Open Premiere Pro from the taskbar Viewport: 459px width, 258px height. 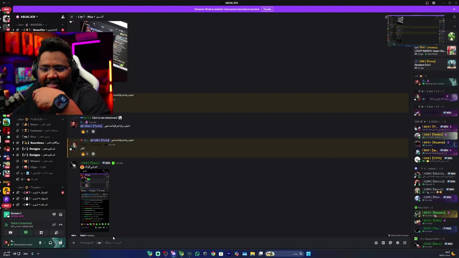pyautogui.click(x=229, y=254)
